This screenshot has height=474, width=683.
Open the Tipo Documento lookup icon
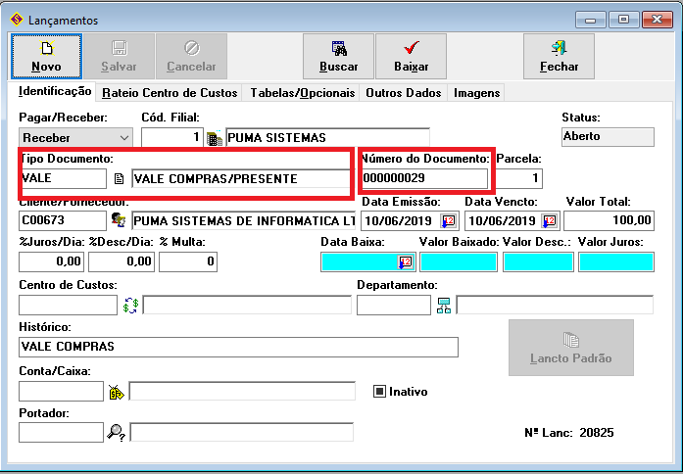point(119,178)
